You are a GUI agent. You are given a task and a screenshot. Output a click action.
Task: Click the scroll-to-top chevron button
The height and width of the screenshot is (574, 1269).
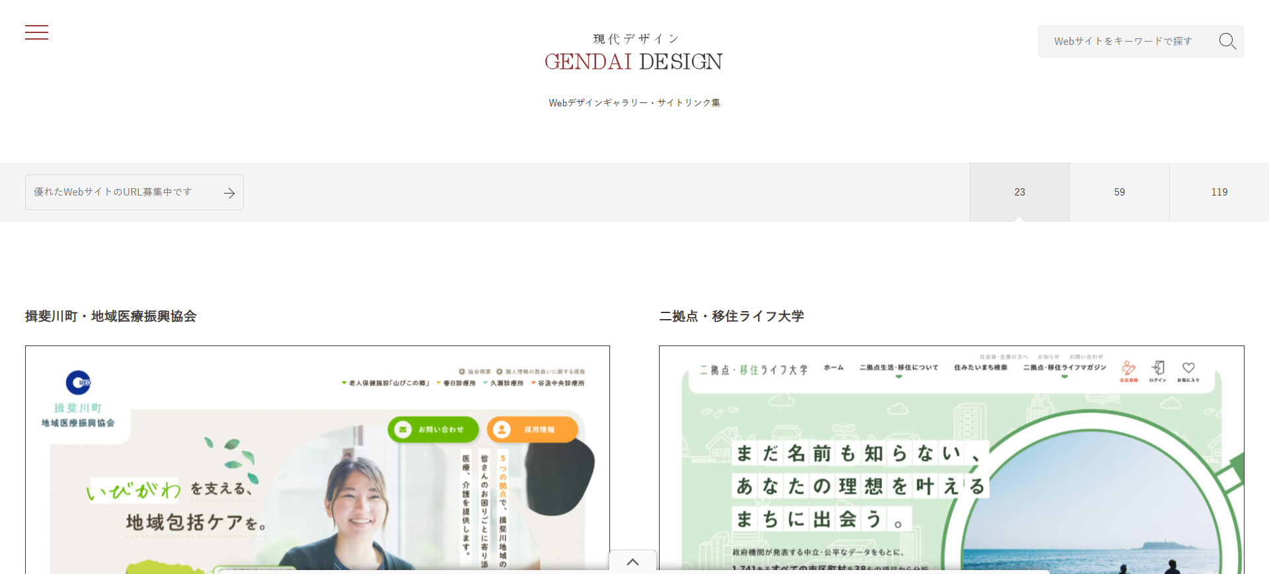click(x=633, y=561)
